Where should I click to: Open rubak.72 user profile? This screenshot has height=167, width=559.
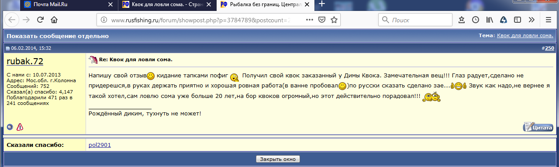pos(25,61)
